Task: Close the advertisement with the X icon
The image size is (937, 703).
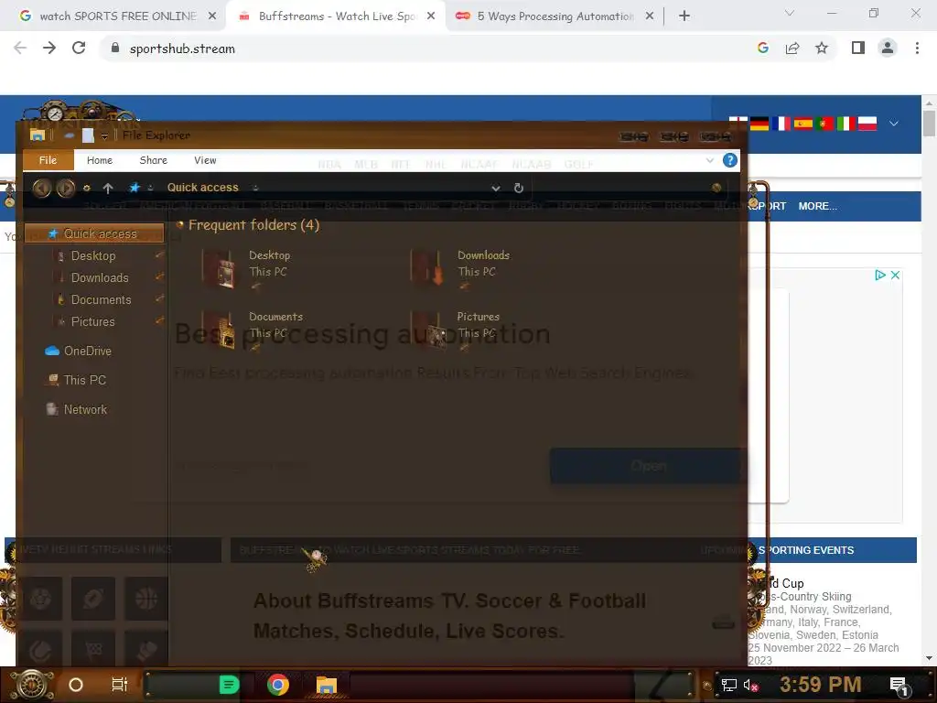Action: pos(895,275)
